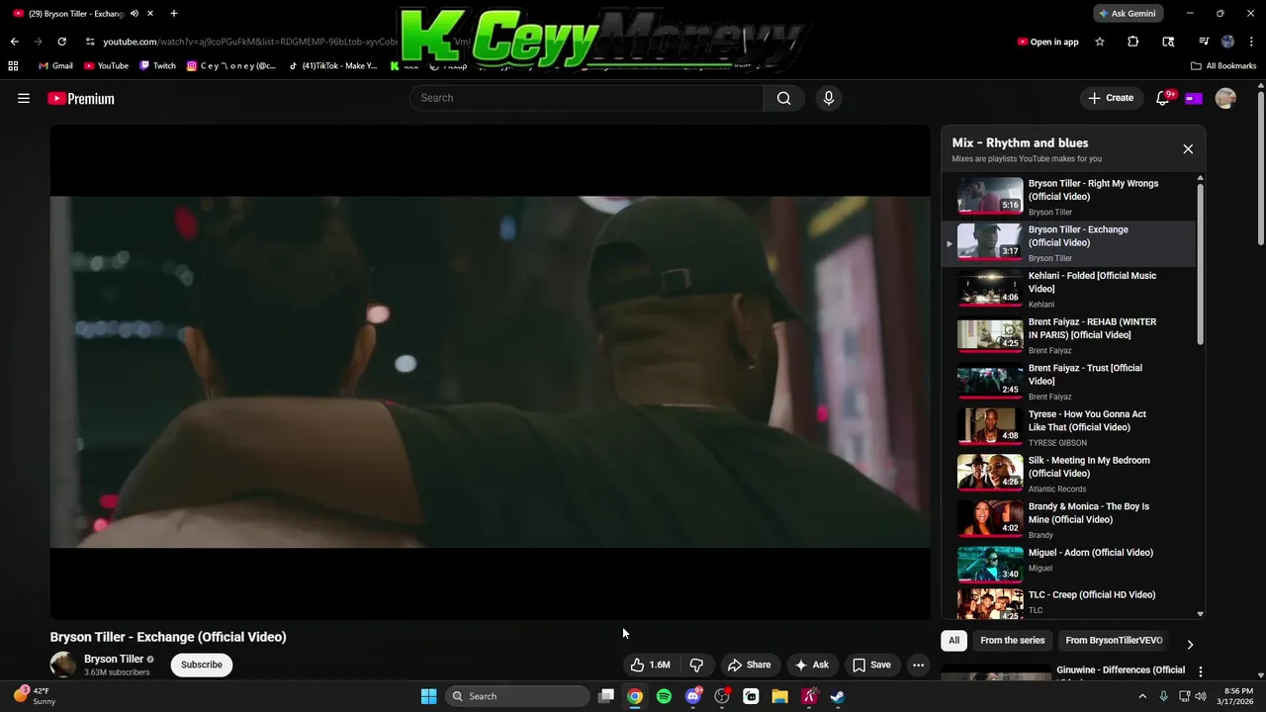Open File Explorer from the taskbar
The width and height of the screenshot is (1266, 712).
pos(779,696)
